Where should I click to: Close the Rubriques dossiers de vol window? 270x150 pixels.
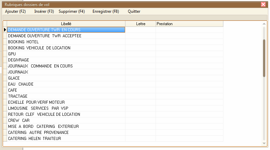263,4
